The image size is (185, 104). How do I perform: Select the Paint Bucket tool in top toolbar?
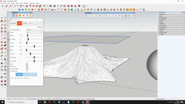pyautogui.click(x=50, y=6)
